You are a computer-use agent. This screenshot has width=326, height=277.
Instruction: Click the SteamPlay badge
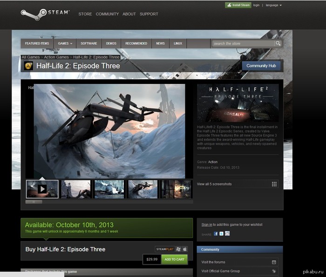164,249
